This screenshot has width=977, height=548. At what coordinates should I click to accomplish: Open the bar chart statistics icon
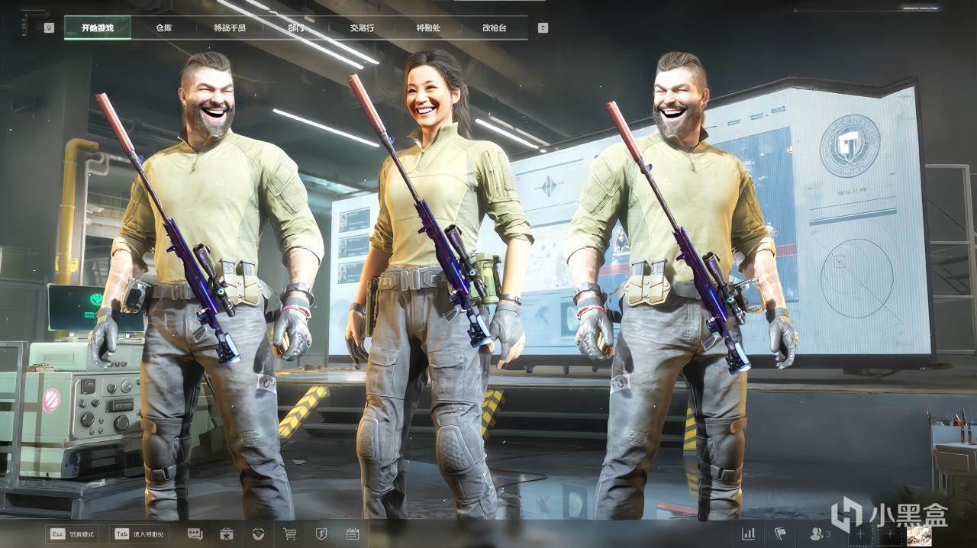coord(749,533)
